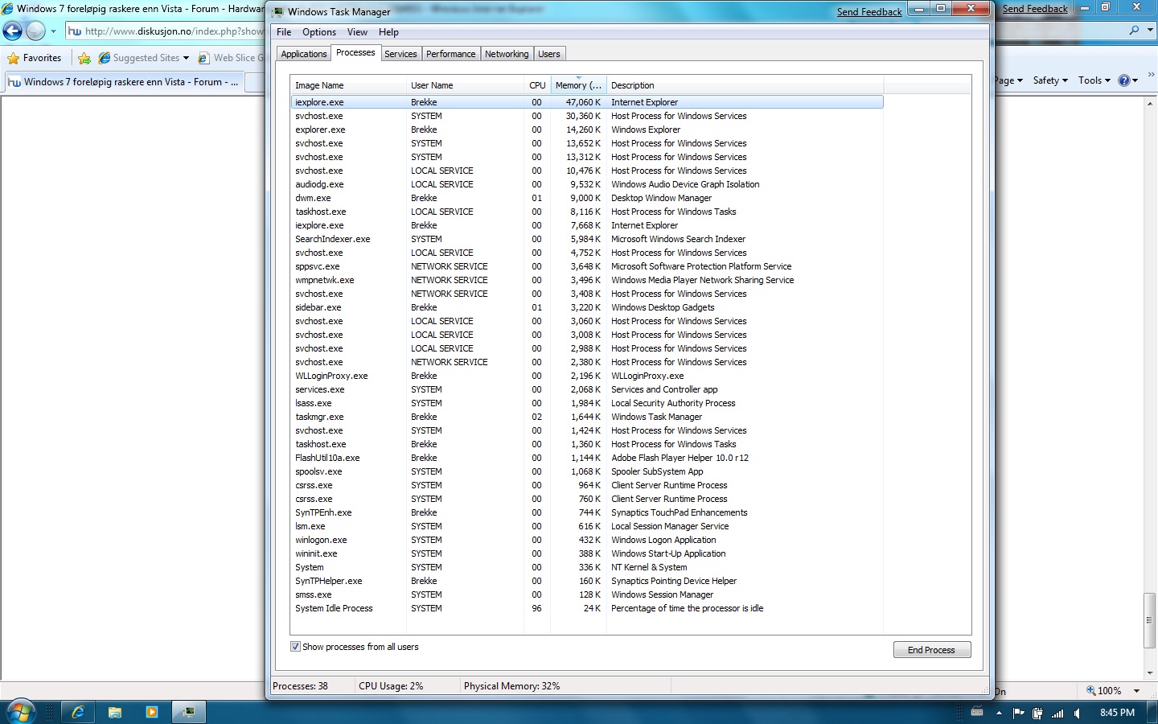This screenshot has height=724, width=1158.
Task: Show hidden tray icons arrow
Action: (x=999, y=713)
